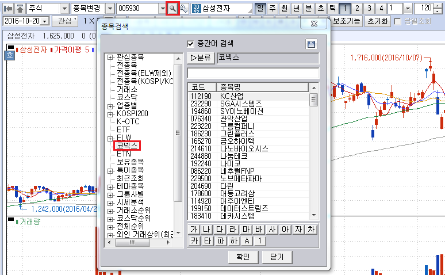Viewport: 445px width, 275px height.
Task: Click the save icon in search dialog
Action: [x=312, y=44]
